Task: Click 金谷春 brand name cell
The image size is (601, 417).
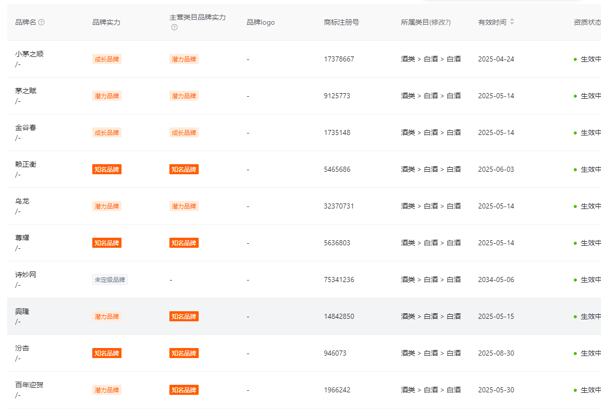Action: point(26,127)
